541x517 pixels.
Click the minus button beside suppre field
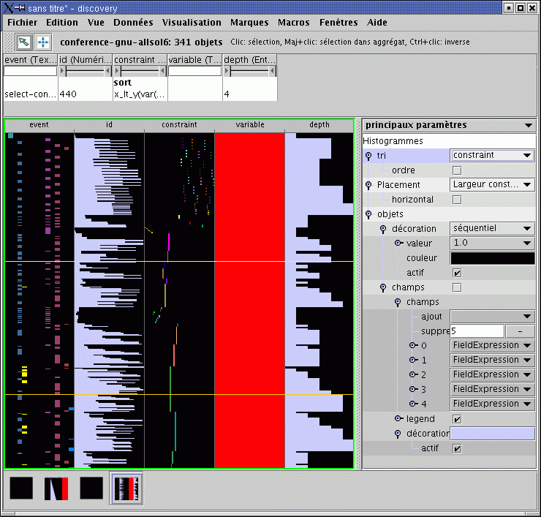520,331
